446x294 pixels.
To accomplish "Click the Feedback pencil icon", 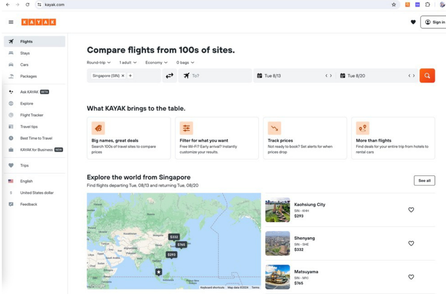I will coord(11,204).
